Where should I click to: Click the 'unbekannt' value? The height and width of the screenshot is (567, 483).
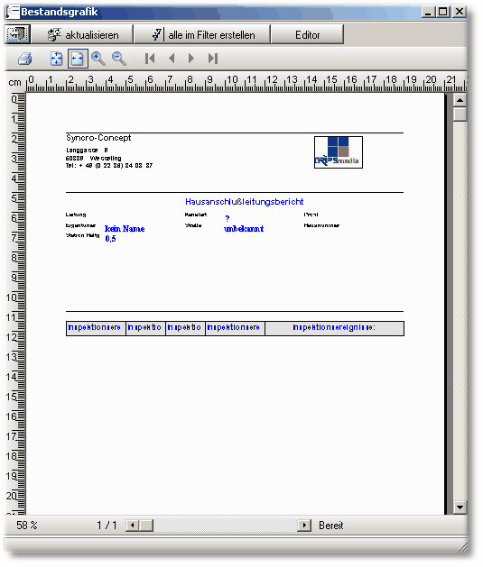tap(244, 229)
